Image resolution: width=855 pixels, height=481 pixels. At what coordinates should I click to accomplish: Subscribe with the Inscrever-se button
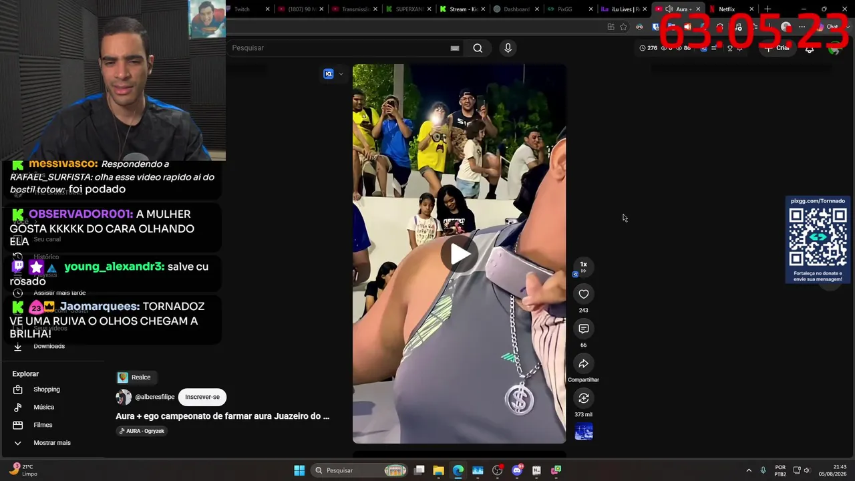pos(202,397)
